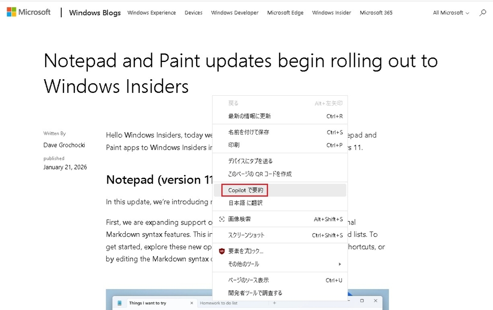Click the 'published' label
493x310 pixels.
pos(54,158)
